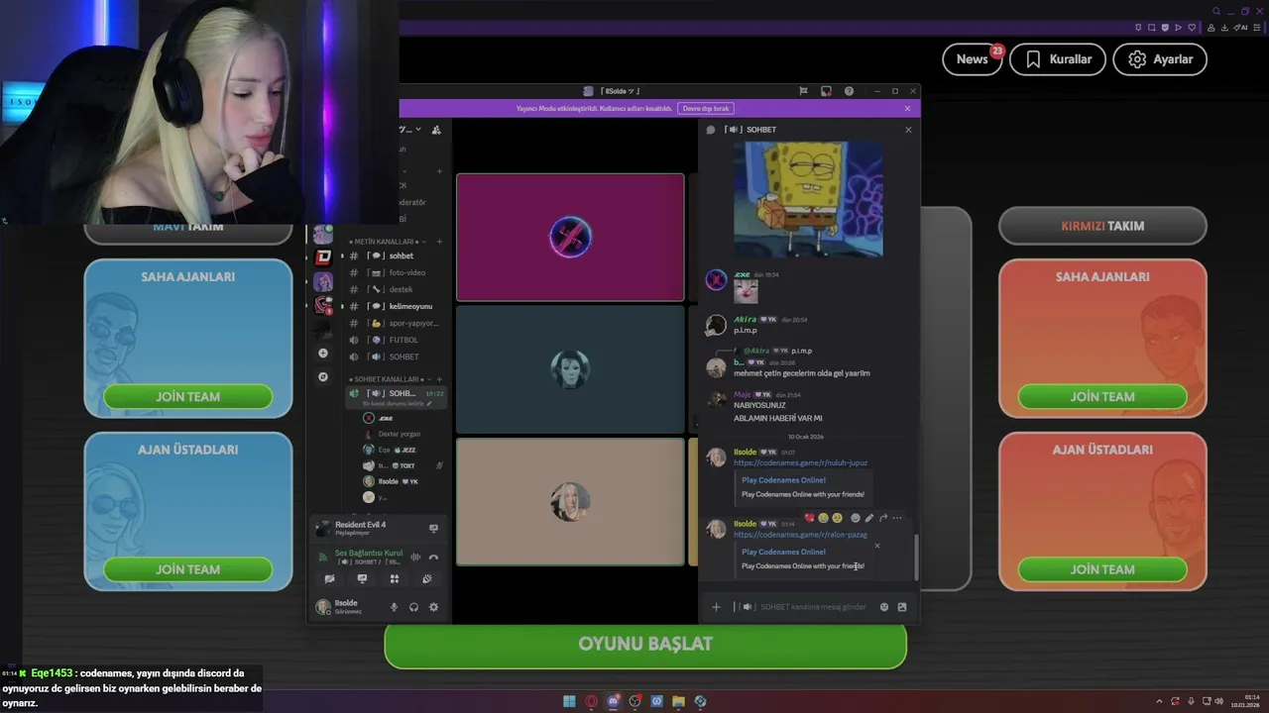The height and width of the screenshot is (713, 1269).
Task: Open Discord user settings gear
Action: [x=433, y=607]
